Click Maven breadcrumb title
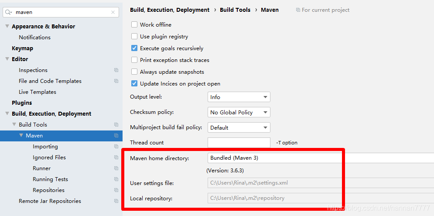The width and height of the screenshot is (434, 216). pos(270,10)
